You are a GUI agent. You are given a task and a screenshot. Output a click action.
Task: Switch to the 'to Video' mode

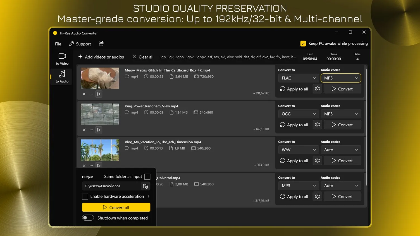pos(62,59)
